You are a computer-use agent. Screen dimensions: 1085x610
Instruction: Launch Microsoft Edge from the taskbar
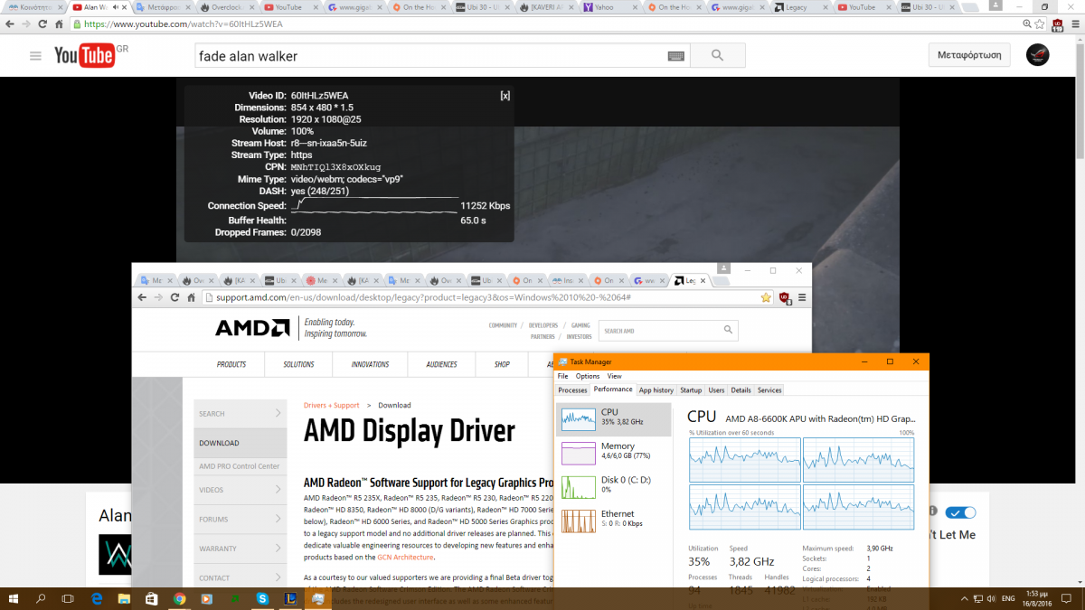click(97, 598)
